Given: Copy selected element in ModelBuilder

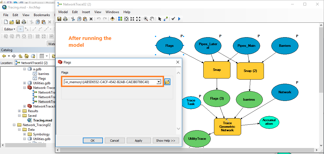Looking at the screenshot, I should pyautogui.click(x=79, y=19).
